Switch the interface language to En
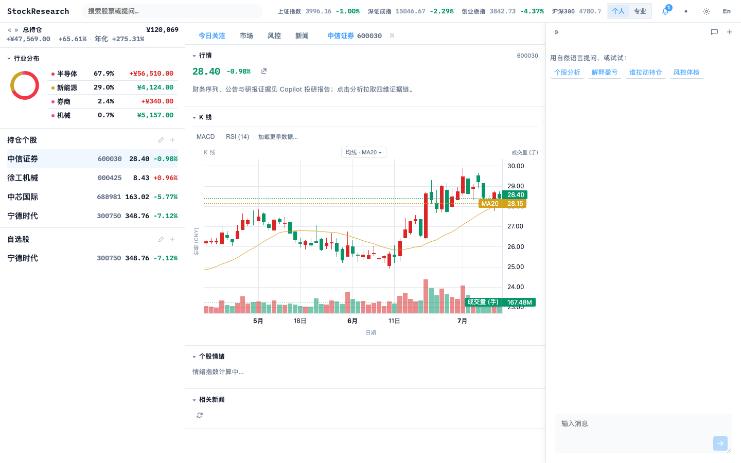Image resolution: width=741 pixels, height=463 pixels. pos(727,11)
